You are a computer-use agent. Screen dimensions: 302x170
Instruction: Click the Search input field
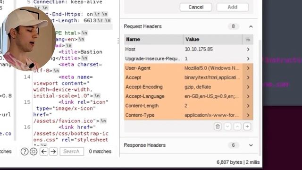(x=72, y=152)
